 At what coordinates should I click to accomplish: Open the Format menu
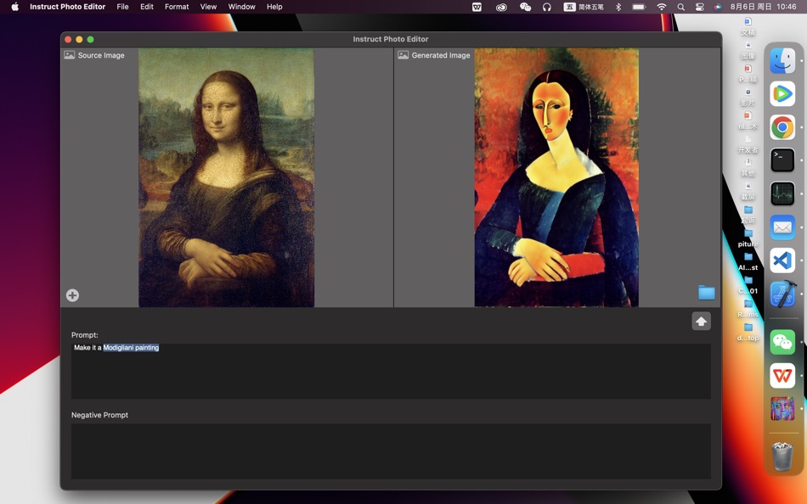point(177,7)
